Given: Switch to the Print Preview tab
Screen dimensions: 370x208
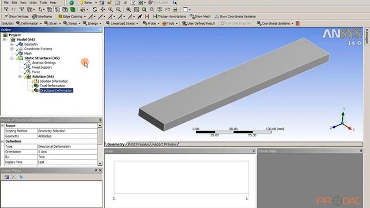Looking at the screenshot, I should [139, 144].
